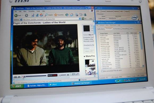Mute the video via the speaker icon
154x103 pixels.
(x=68, y=75)
